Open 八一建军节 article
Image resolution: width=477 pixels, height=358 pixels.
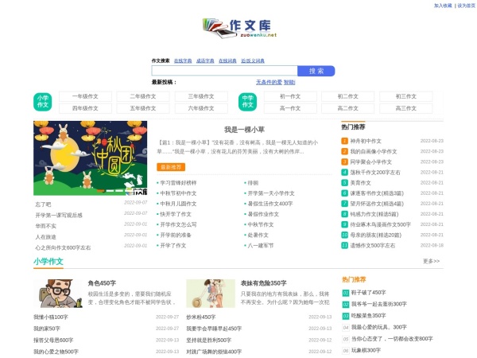261,246
